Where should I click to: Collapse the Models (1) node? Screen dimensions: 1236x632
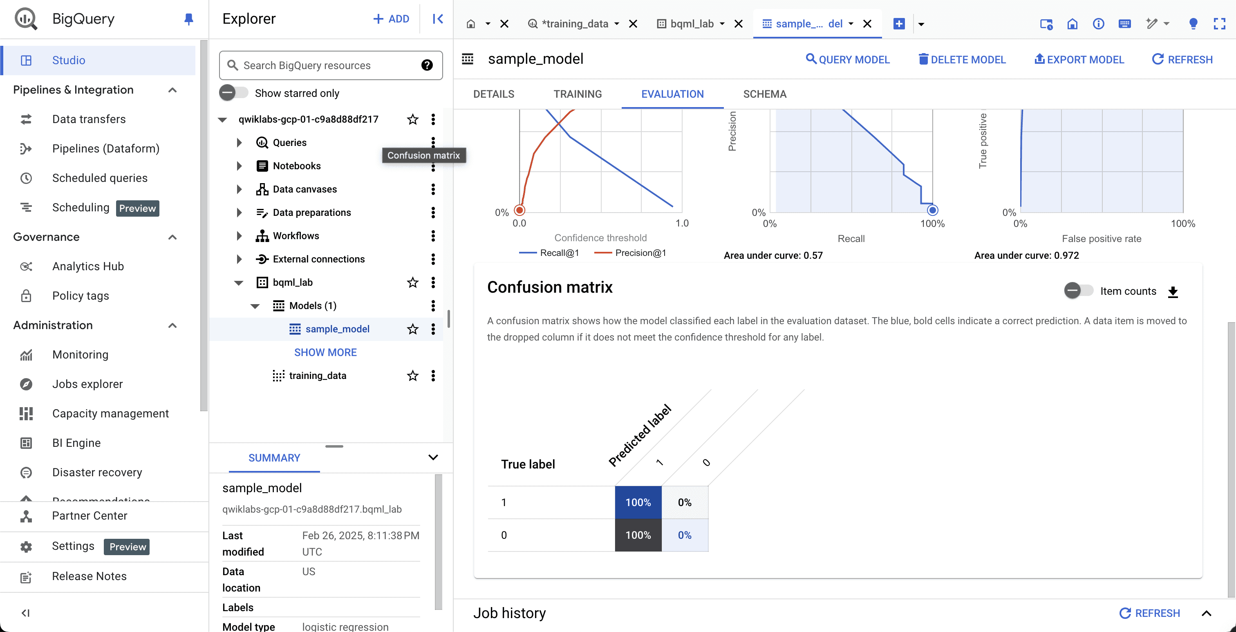pyautogui.click(x=255, y=306)
